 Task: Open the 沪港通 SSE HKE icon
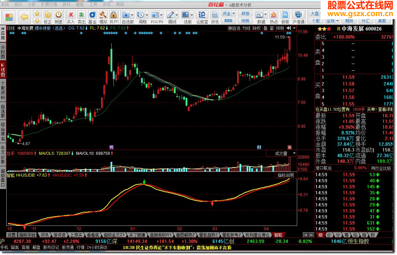click(298, 15)
